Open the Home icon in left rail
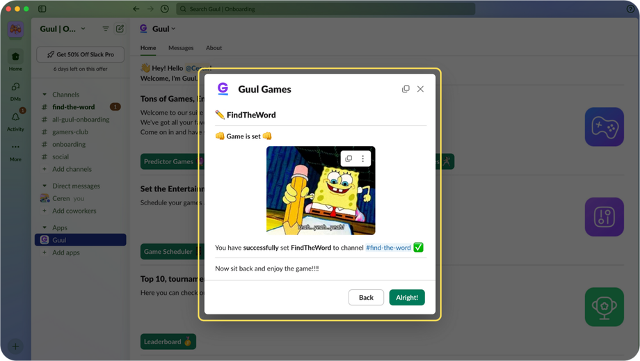This screenshot has width=640, height=361. tap(15, 61)
